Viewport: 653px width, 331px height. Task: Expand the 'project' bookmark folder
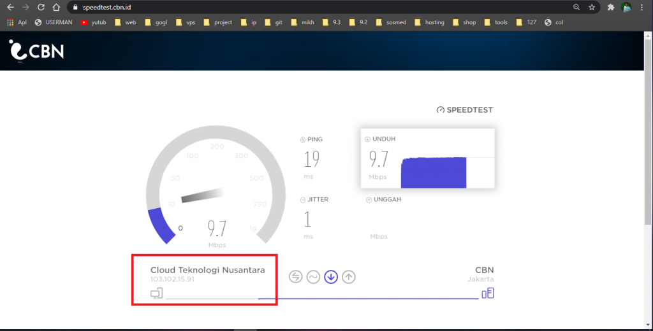click(x=217, y=22)
